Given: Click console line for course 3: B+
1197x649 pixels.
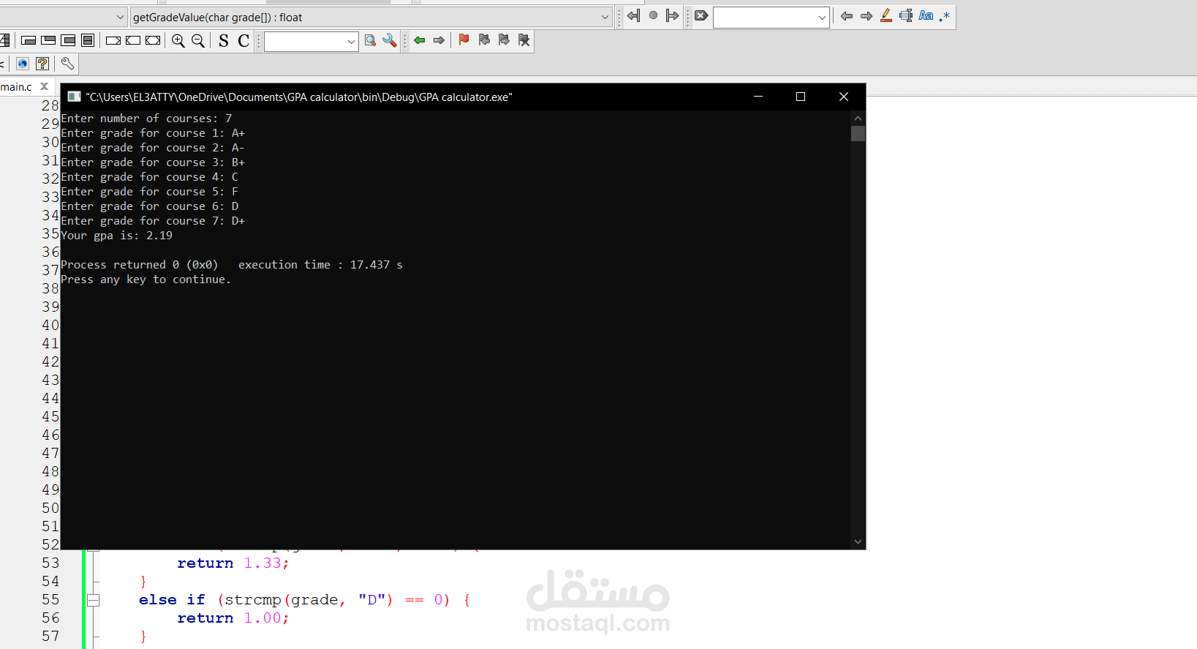Looking at the screenshot, I should (153, 162).
